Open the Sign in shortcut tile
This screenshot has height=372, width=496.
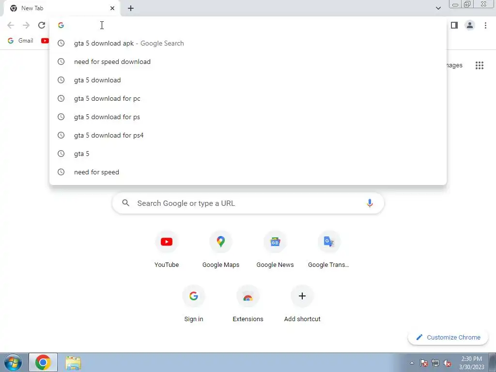click(194, 304)
